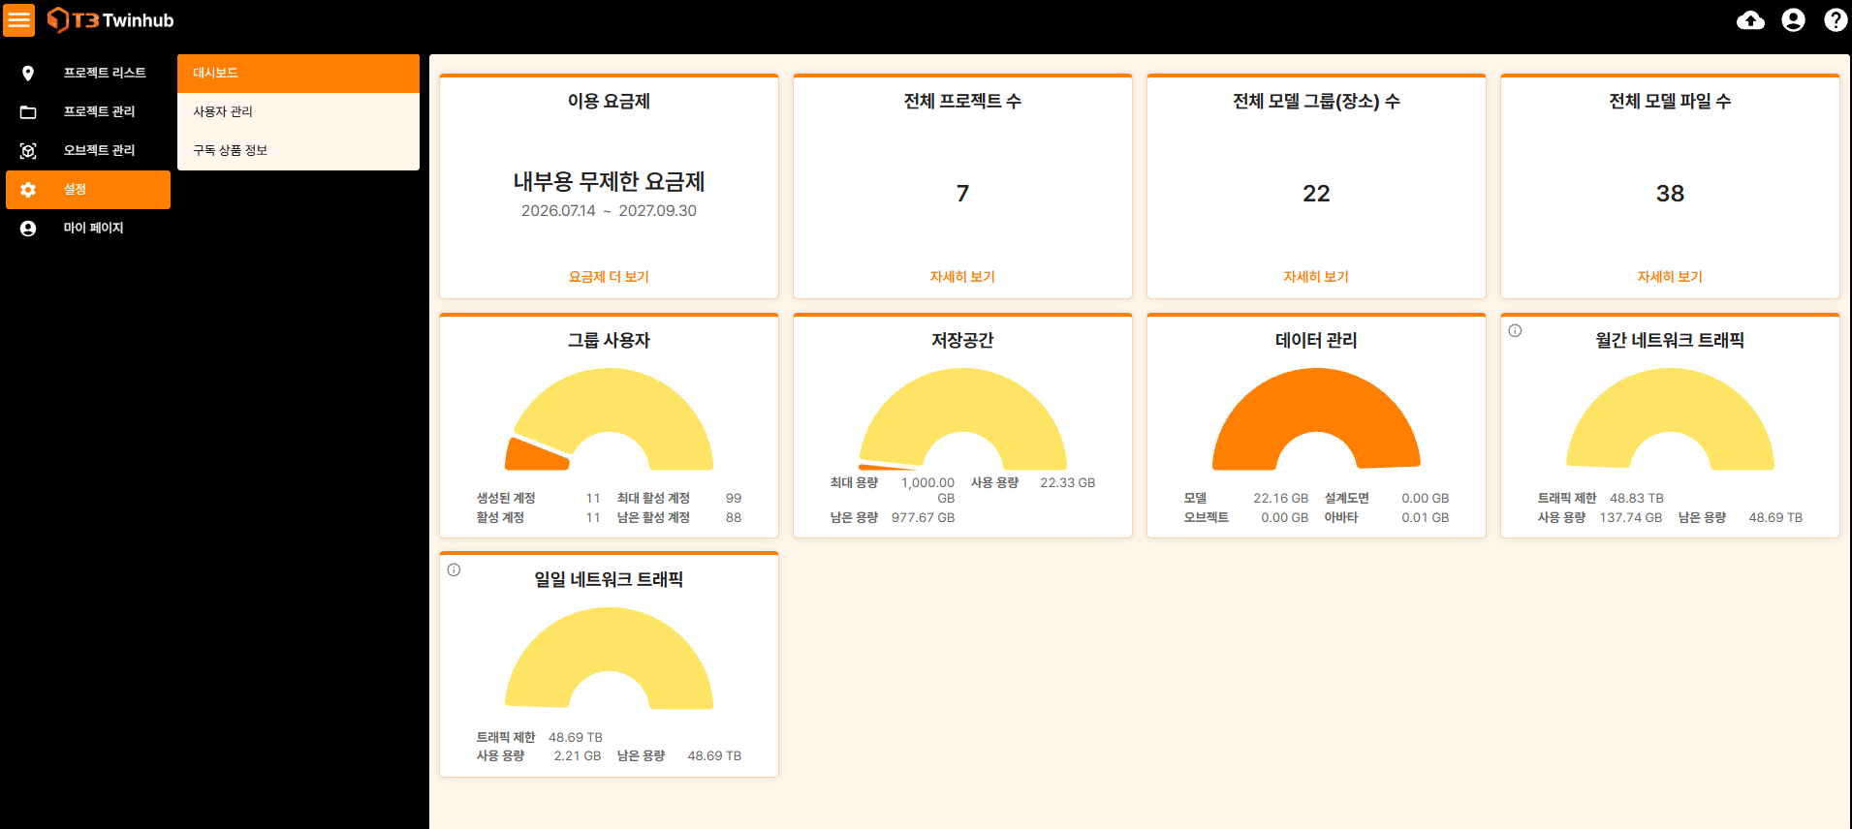Click the 977.67 GB remaining storage value
The height and width of the screenshot is (829, 1852).
click(x=923, y=518)
